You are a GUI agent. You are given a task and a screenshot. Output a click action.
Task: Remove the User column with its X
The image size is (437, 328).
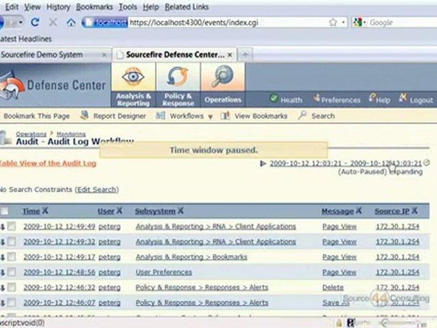[119, 210]
